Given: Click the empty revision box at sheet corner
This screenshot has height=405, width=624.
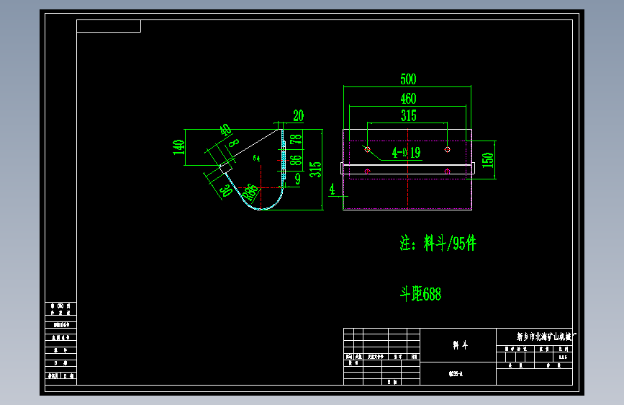Looking at the screenshot, I should (109, 27).
